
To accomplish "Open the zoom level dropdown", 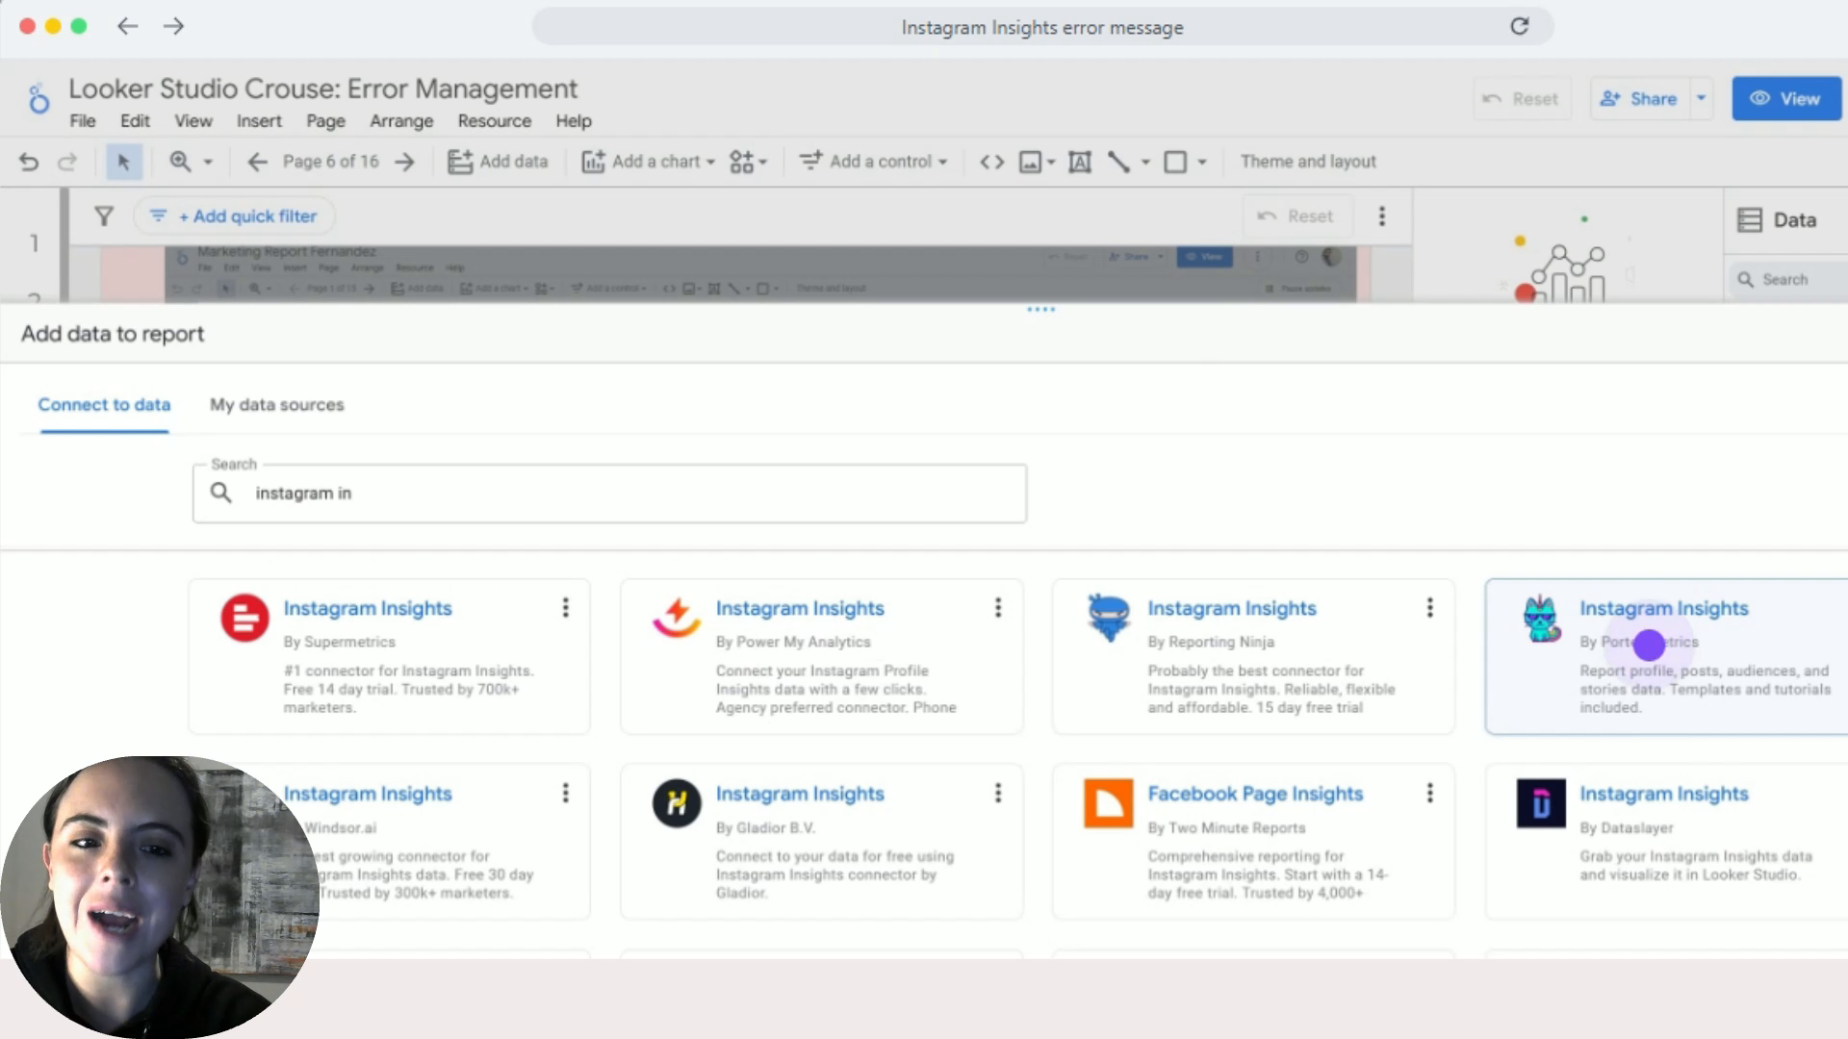I will click(208, 162).
